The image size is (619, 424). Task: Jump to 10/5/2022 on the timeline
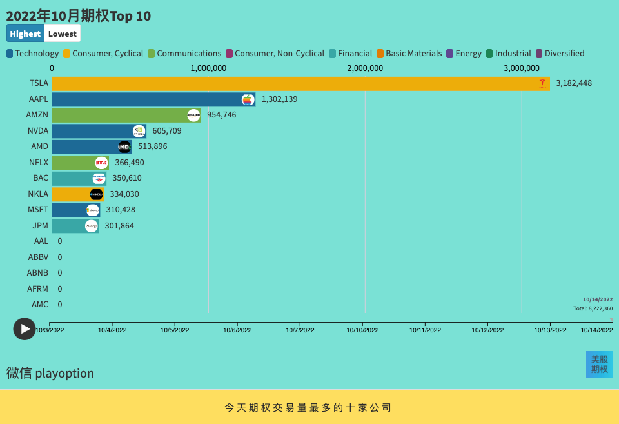coord(175,330)
